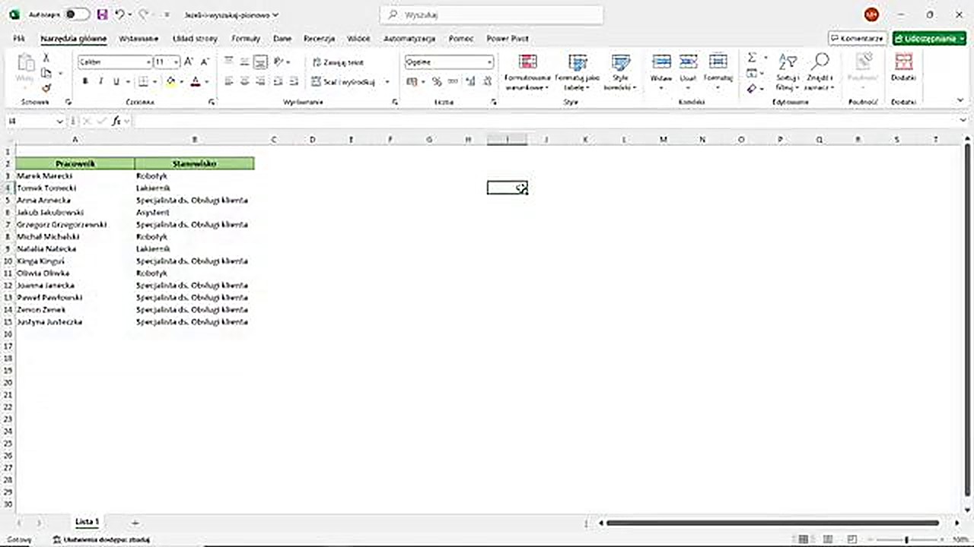Click the Komentarze button
974x547 pixels.
click(x=857, y=38)
